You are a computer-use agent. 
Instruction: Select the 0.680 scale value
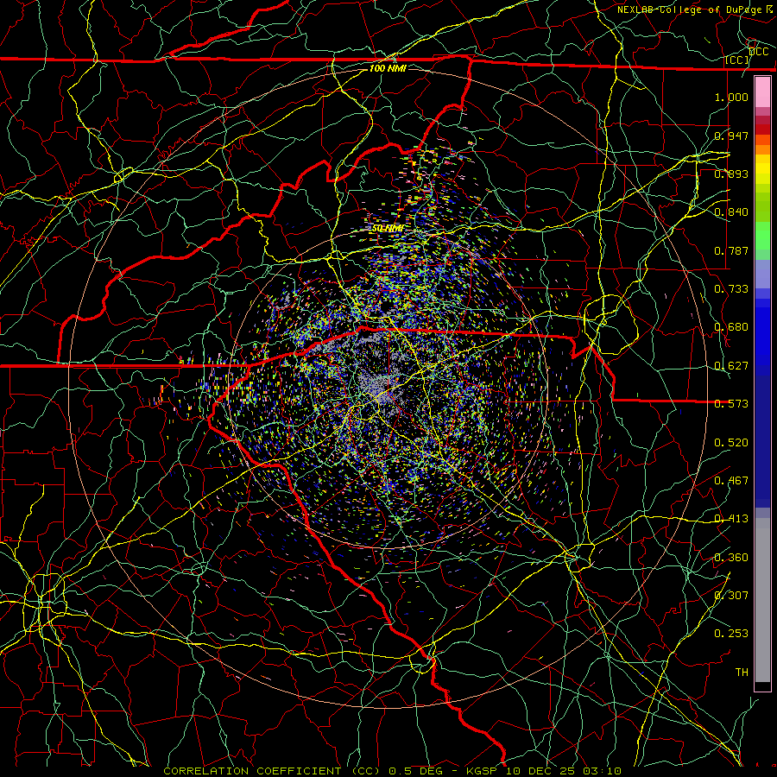731,327
